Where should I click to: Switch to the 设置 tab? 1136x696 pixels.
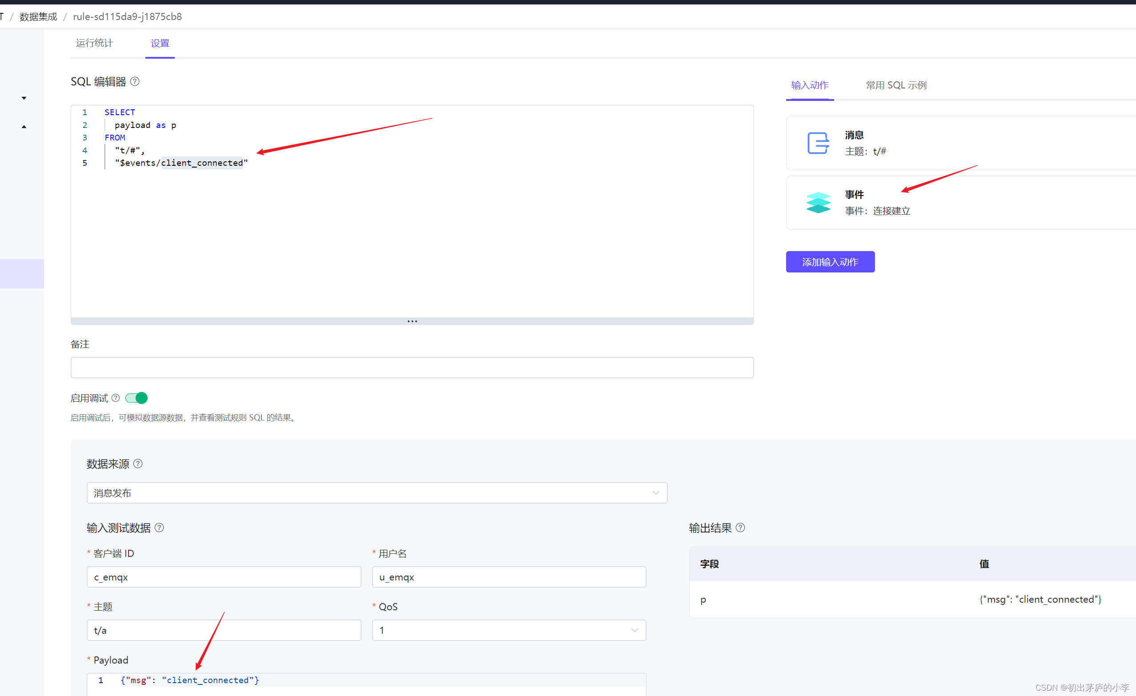pyautogui.click(x=160, y=43)
